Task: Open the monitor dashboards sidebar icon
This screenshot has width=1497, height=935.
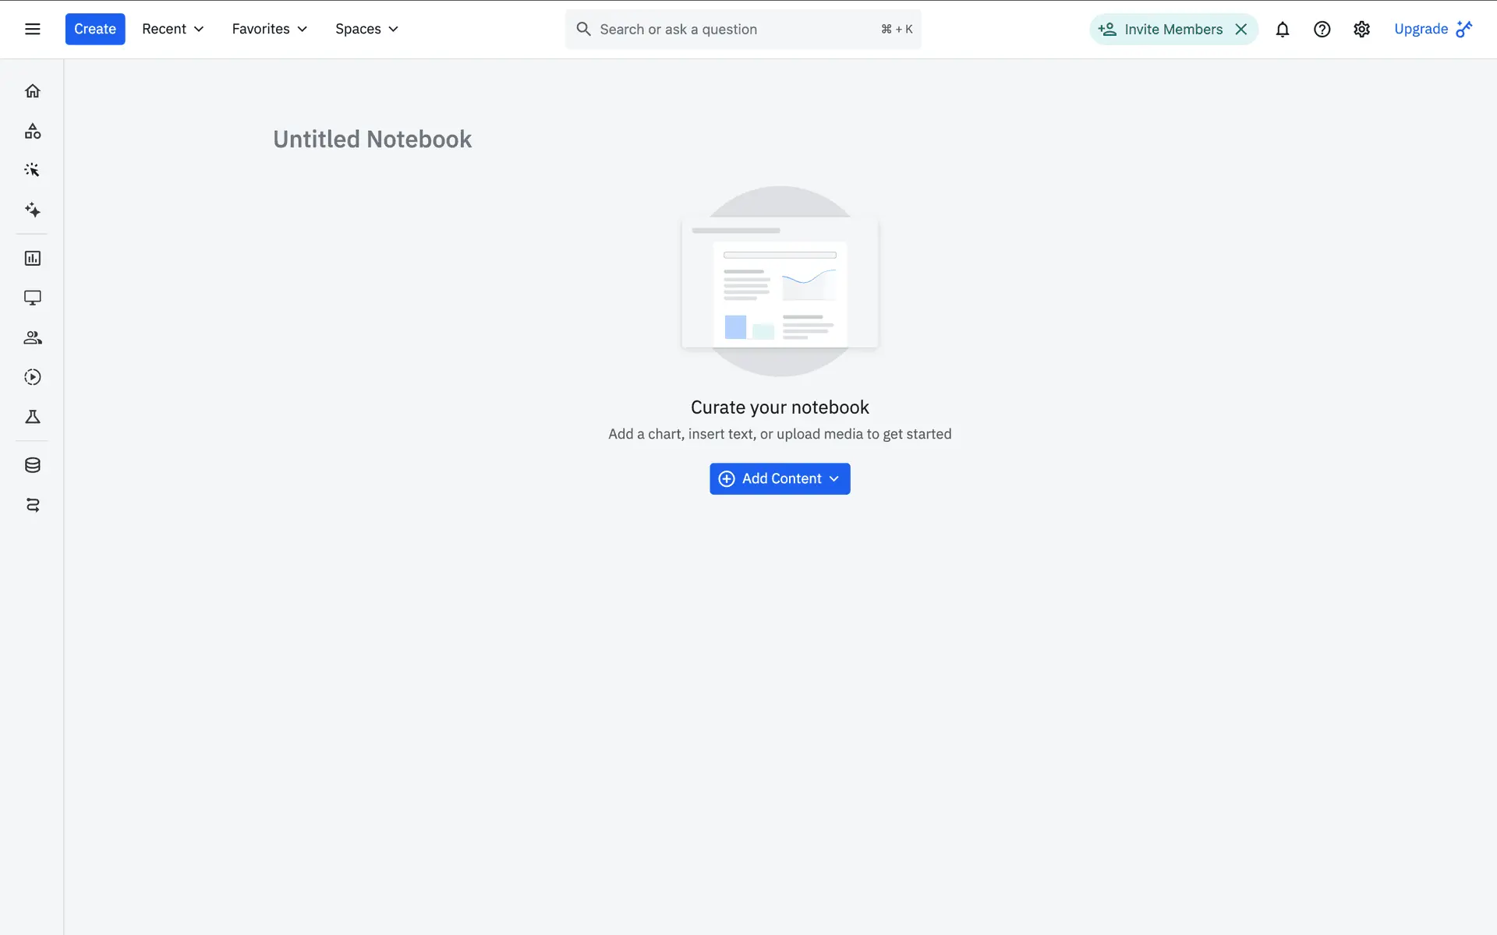Action: click(x=32, y=298)
